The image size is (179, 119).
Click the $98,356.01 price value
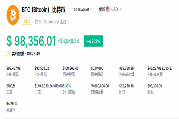(31, 41)
